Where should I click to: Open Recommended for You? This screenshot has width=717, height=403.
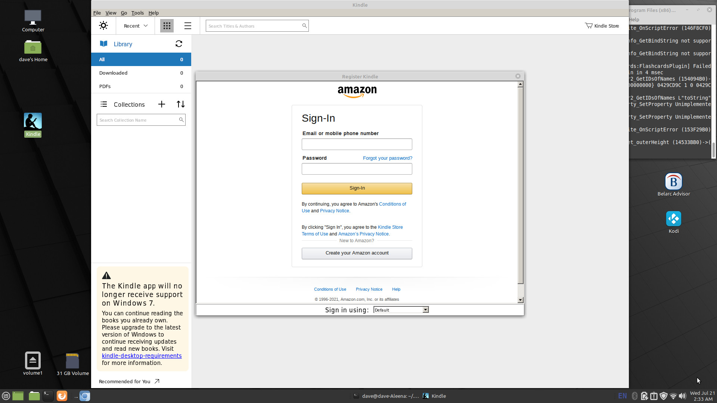tap(129, 381)
